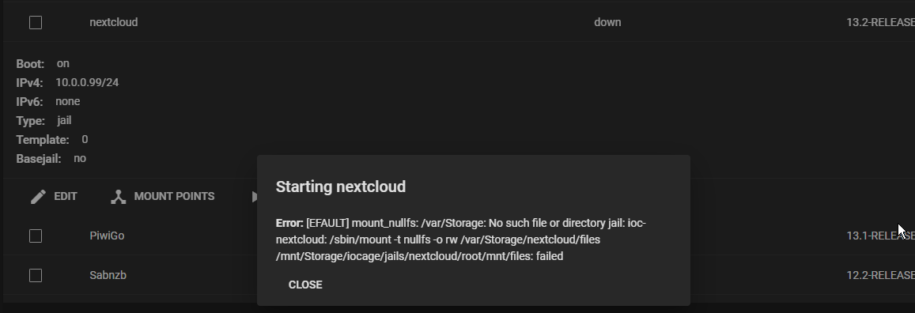
Task: Click the IPv4 address 10.0.0.99/24
Action: click(x=87, y=82)
